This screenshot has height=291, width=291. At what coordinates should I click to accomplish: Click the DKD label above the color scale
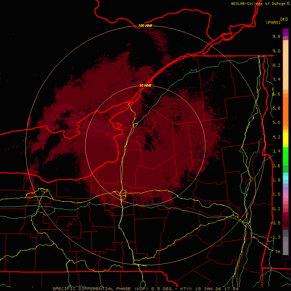[284, 19]
